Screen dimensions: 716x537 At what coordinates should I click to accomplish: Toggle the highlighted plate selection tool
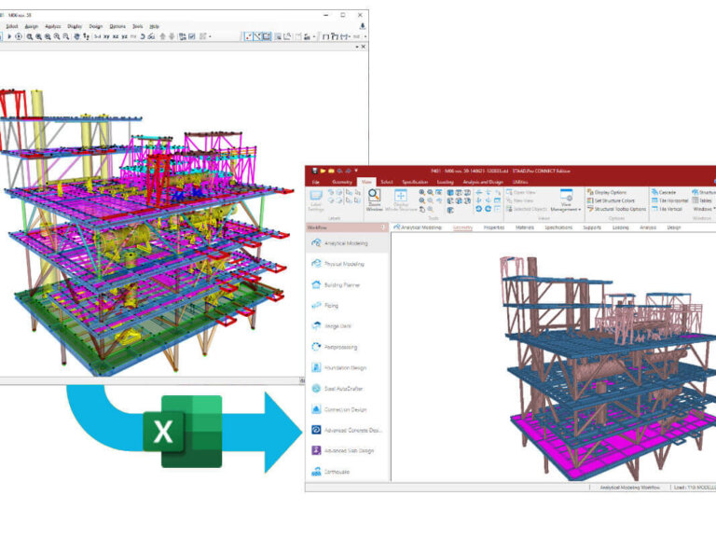pos(267,36)
